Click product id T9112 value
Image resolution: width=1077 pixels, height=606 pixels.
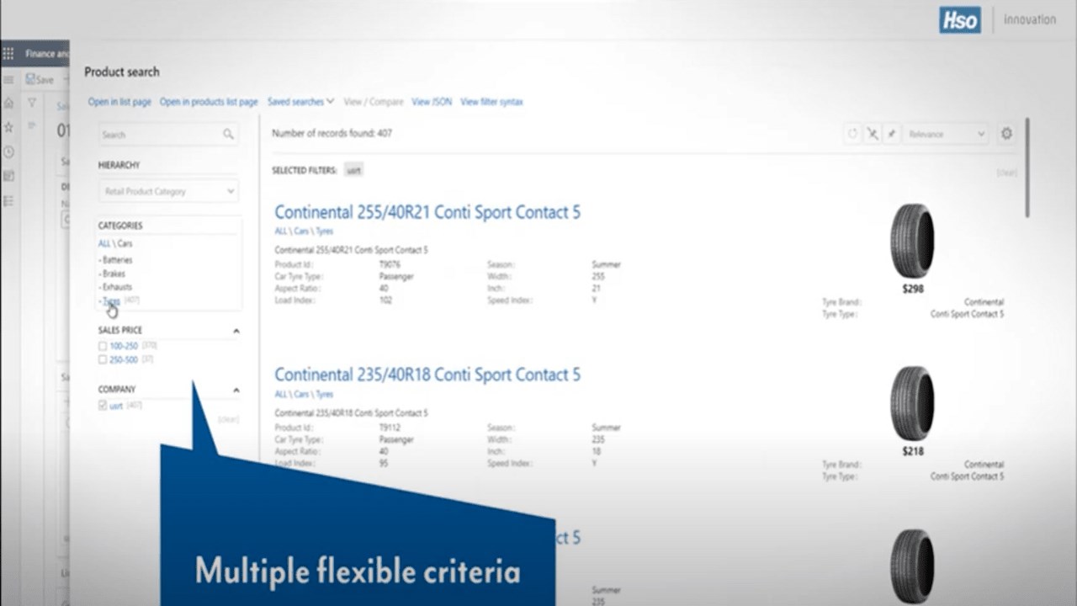(390, 428)
